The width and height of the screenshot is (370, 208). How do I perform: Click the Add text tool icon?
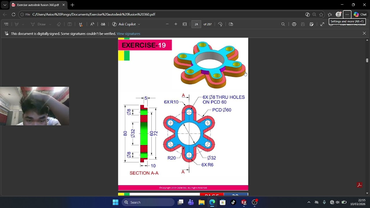[x=70, y=24]
